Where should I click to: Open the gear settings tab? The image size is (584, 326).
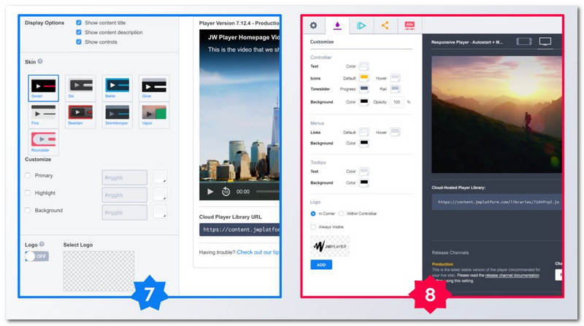[314, 26]
